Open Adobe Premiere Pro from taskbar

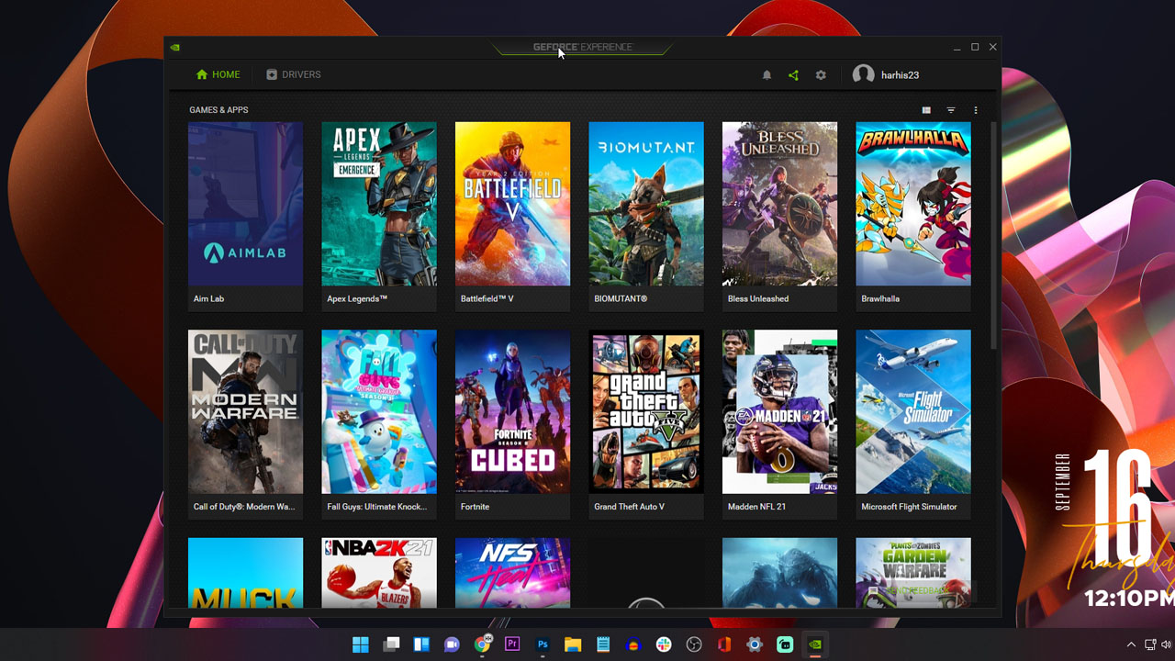[512, 644]
